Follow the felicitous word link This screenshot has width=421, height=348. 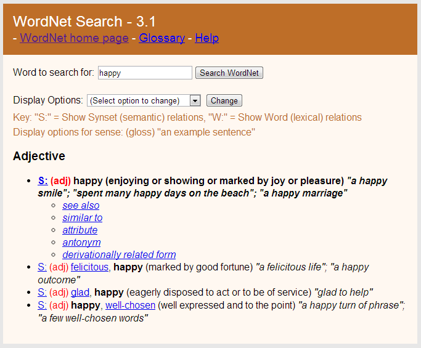point(89,267)
